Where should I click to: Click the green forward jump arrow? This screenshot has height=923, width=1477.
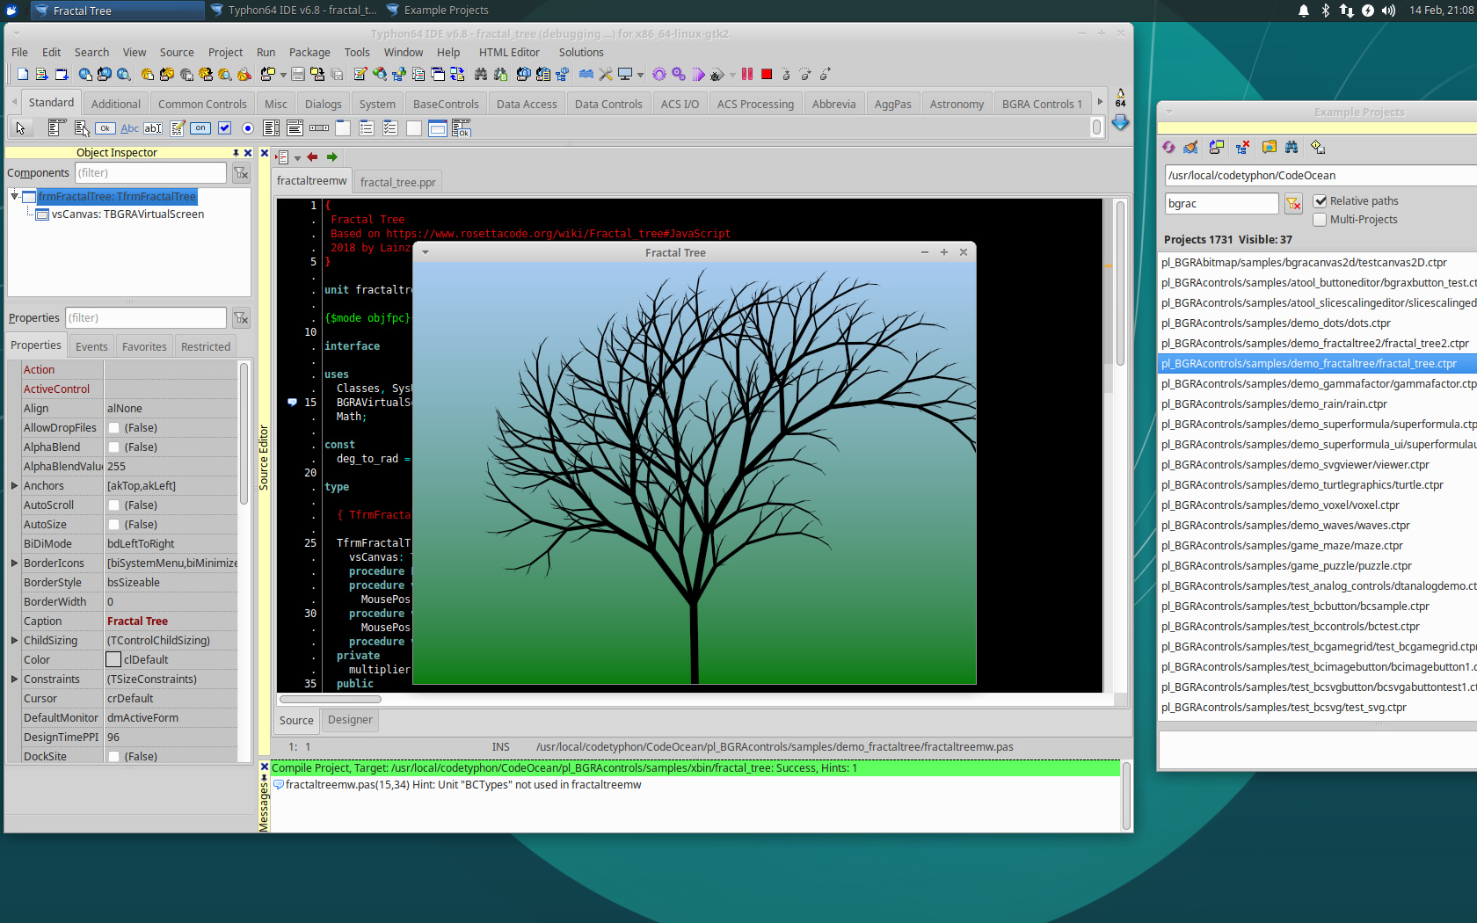point(332,157)
